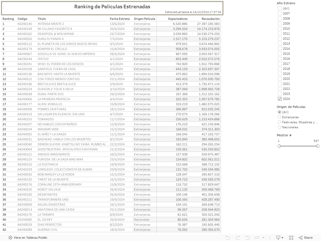Click the AMIGOS IMAGINARIOS title
321x241 pixels.
(x=54, y=154)
